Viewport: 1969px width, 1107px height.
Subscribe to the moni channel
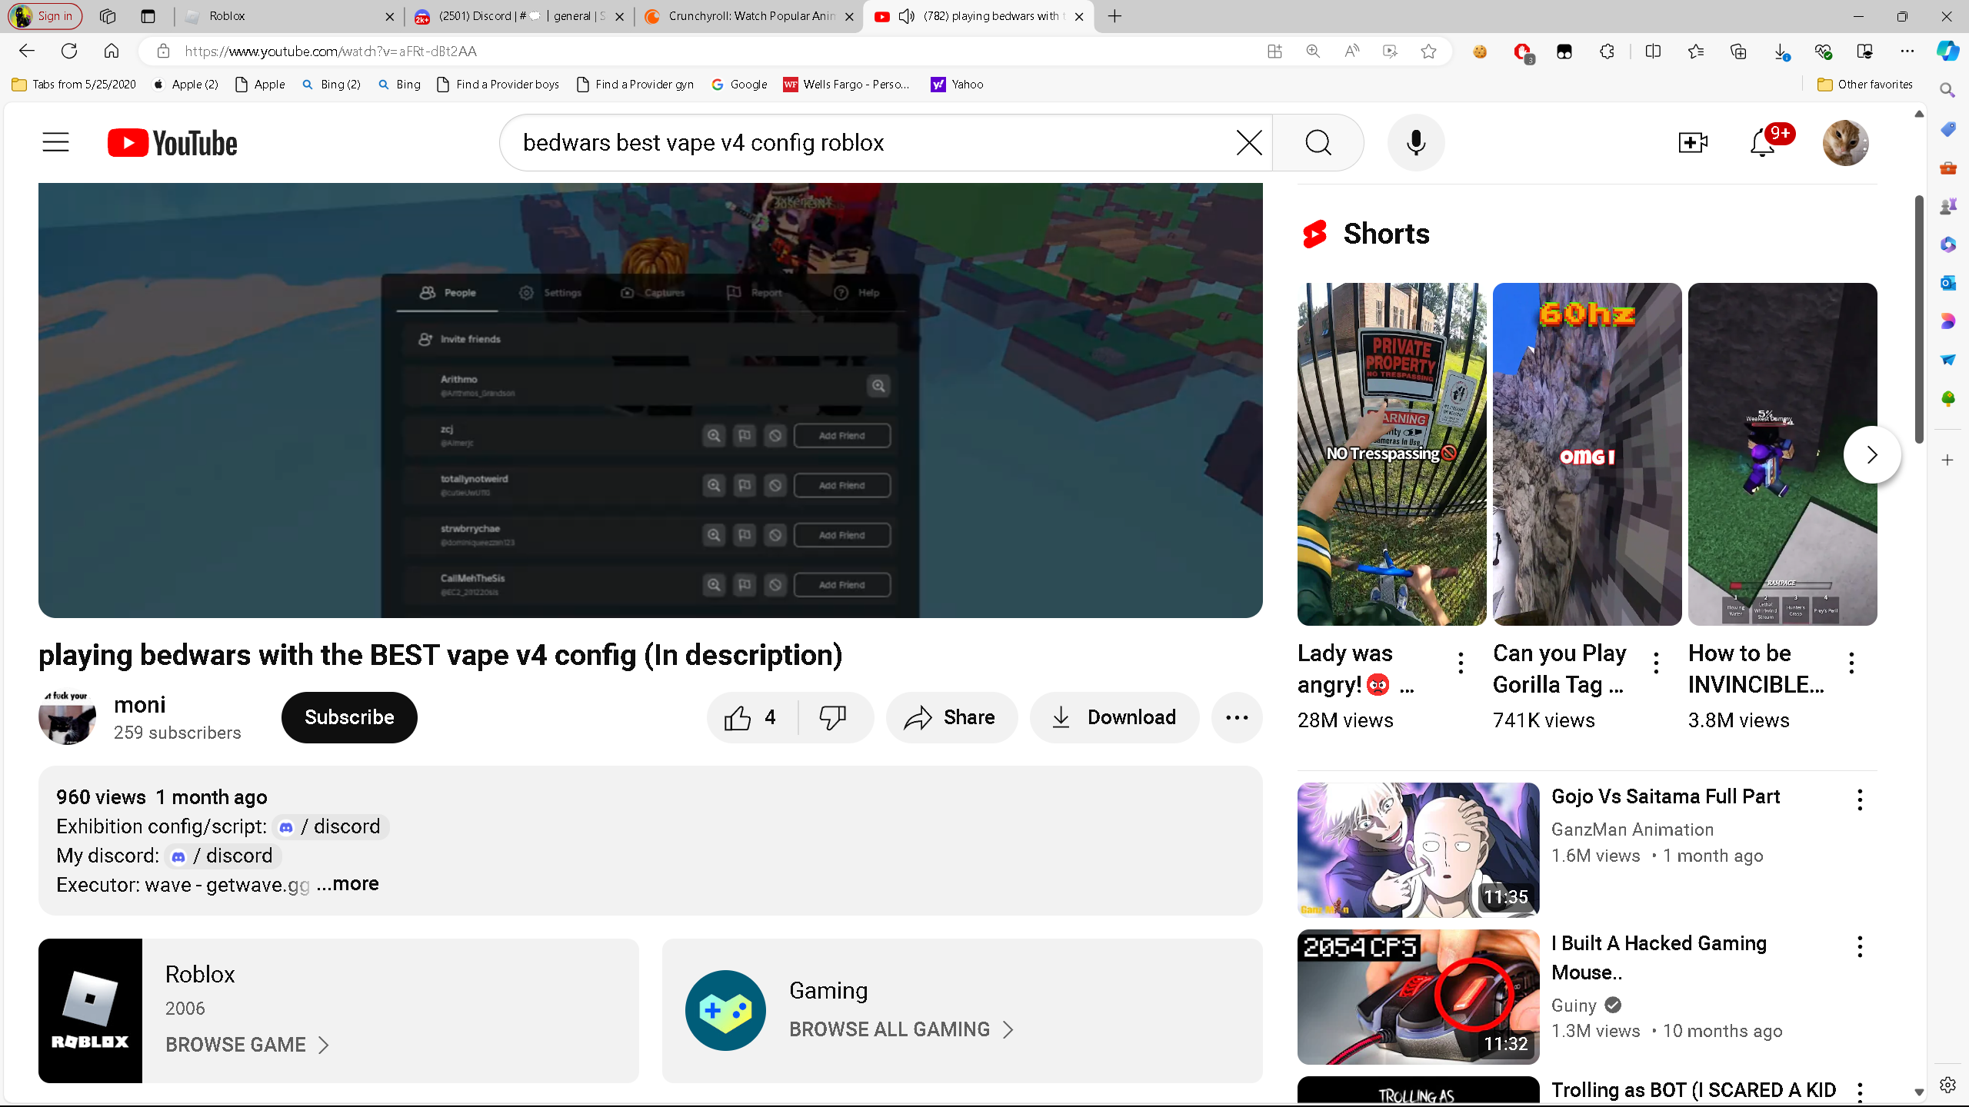pyautogui.click(x=349, y=717)
